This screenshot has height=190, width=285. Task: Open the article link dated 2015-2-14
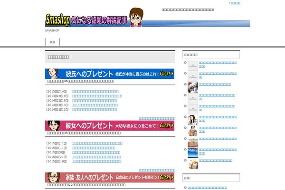tap(95, 92)
